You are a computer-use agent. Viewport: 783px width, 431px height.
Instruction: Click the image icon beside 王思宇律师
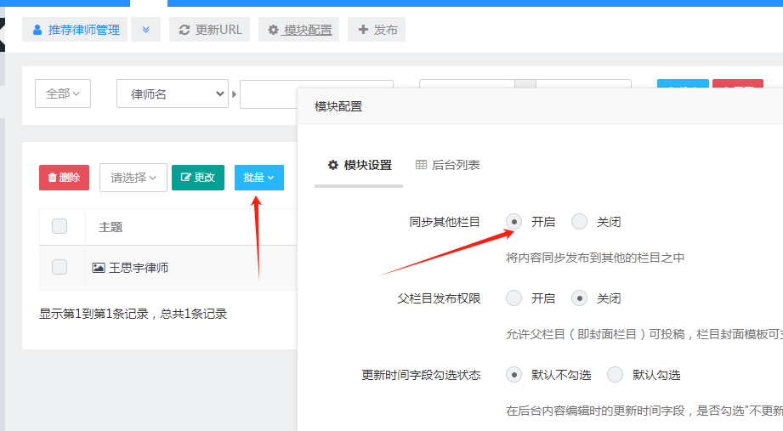(99, 268)
